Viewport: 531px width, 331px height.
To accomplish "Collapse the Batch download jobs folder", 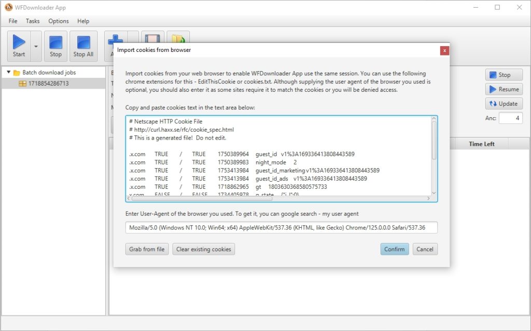I will tap(9, 72).
